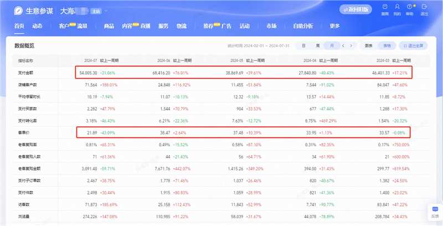Open the 客户 tab
This screenshot has height=226, width=443.
(x=64, y=26)
